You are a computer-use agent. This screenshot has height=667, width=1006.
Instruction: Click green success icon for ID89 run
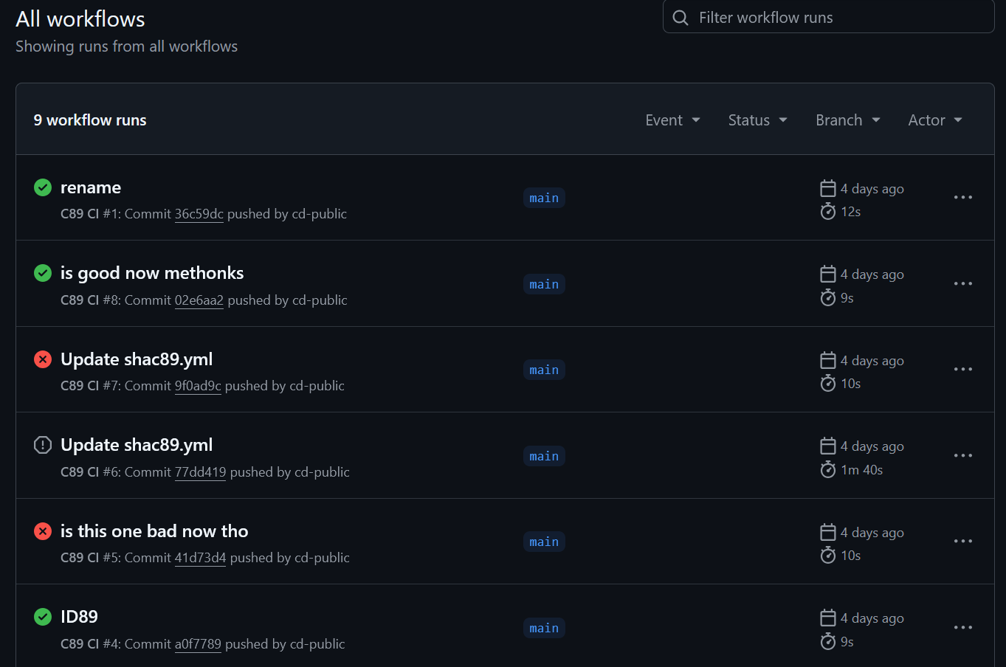[43, 617]
